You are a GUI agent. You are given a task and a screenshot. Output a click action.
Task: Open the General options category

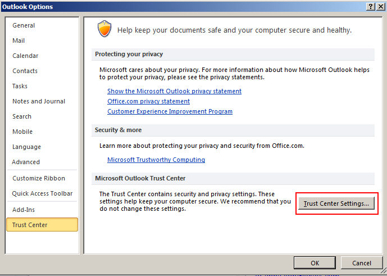pos(24,25)
